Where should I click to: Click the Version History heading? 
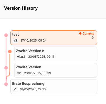[21, 8]
